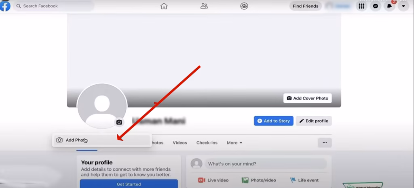Open the Messenger icon

(376, 6)
